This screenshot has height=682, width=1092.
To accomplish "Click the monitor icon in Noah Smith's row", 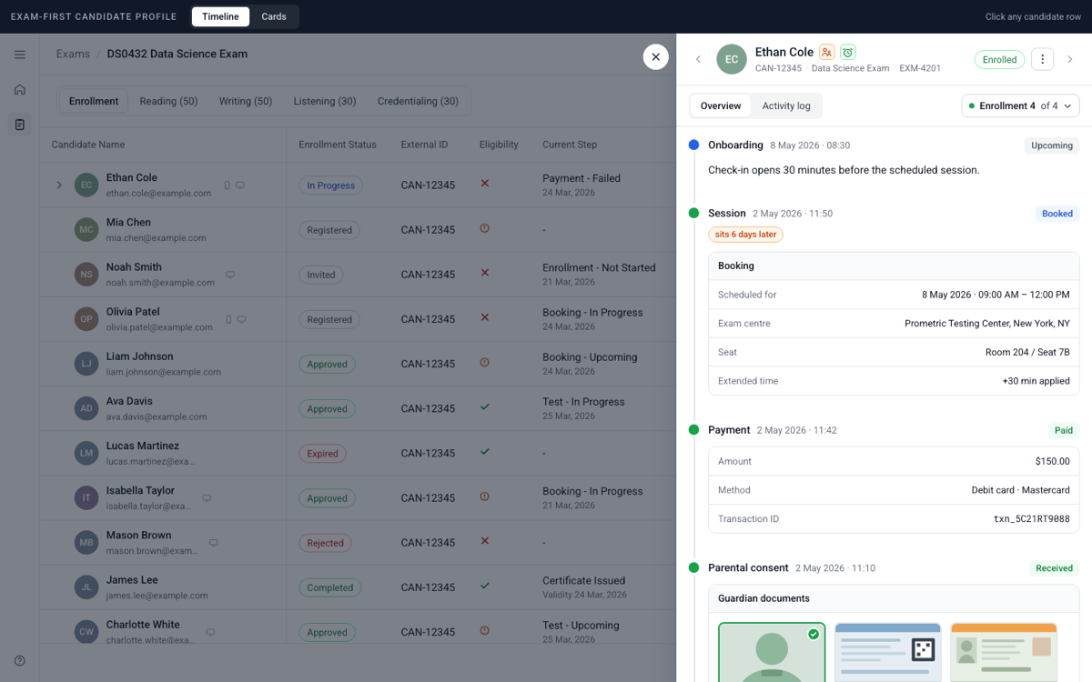I will (230, 275).
